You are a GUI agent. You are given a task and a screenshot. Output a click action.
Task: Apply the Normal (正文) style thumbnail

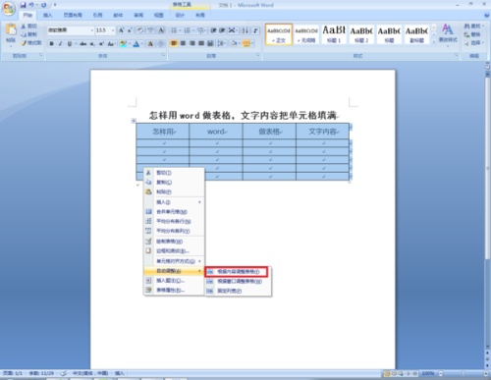pyautogui.click(x=279, y=34)
